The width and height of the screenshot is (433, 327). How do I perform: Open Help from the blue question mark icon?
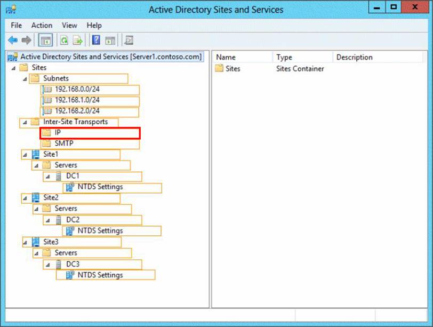pyautogui.click(x=96, y=41)
